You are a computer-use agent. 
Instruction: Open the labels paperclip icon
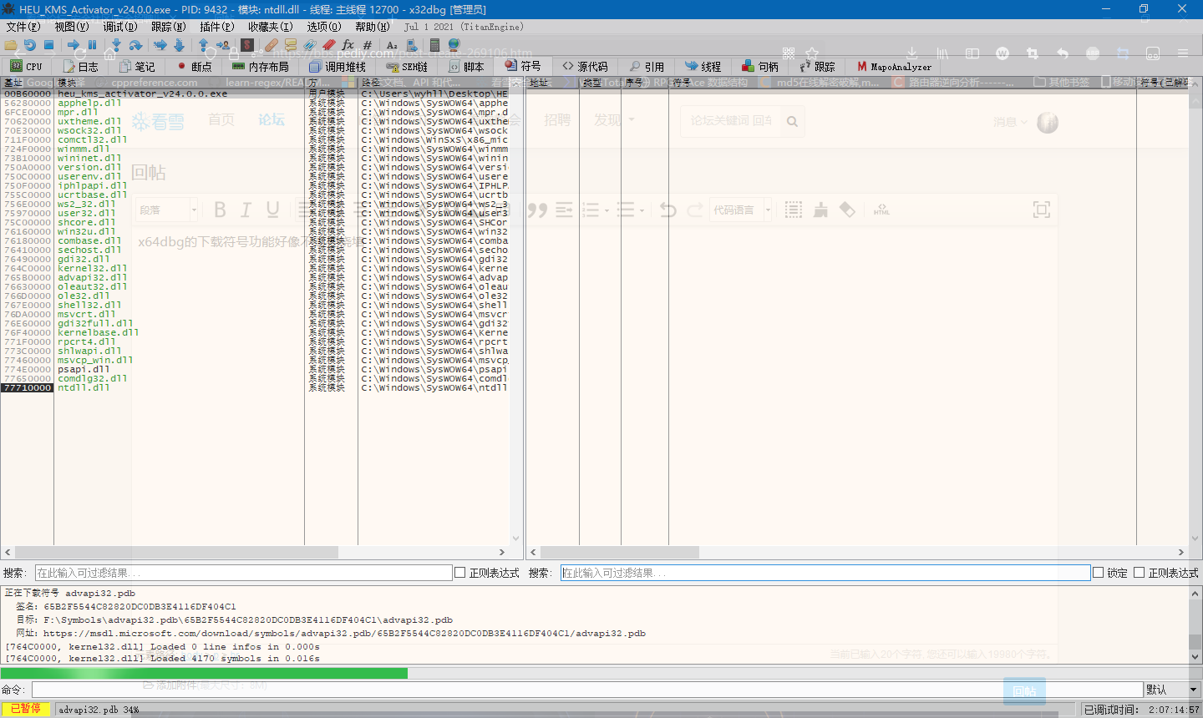tap(310, 45)
